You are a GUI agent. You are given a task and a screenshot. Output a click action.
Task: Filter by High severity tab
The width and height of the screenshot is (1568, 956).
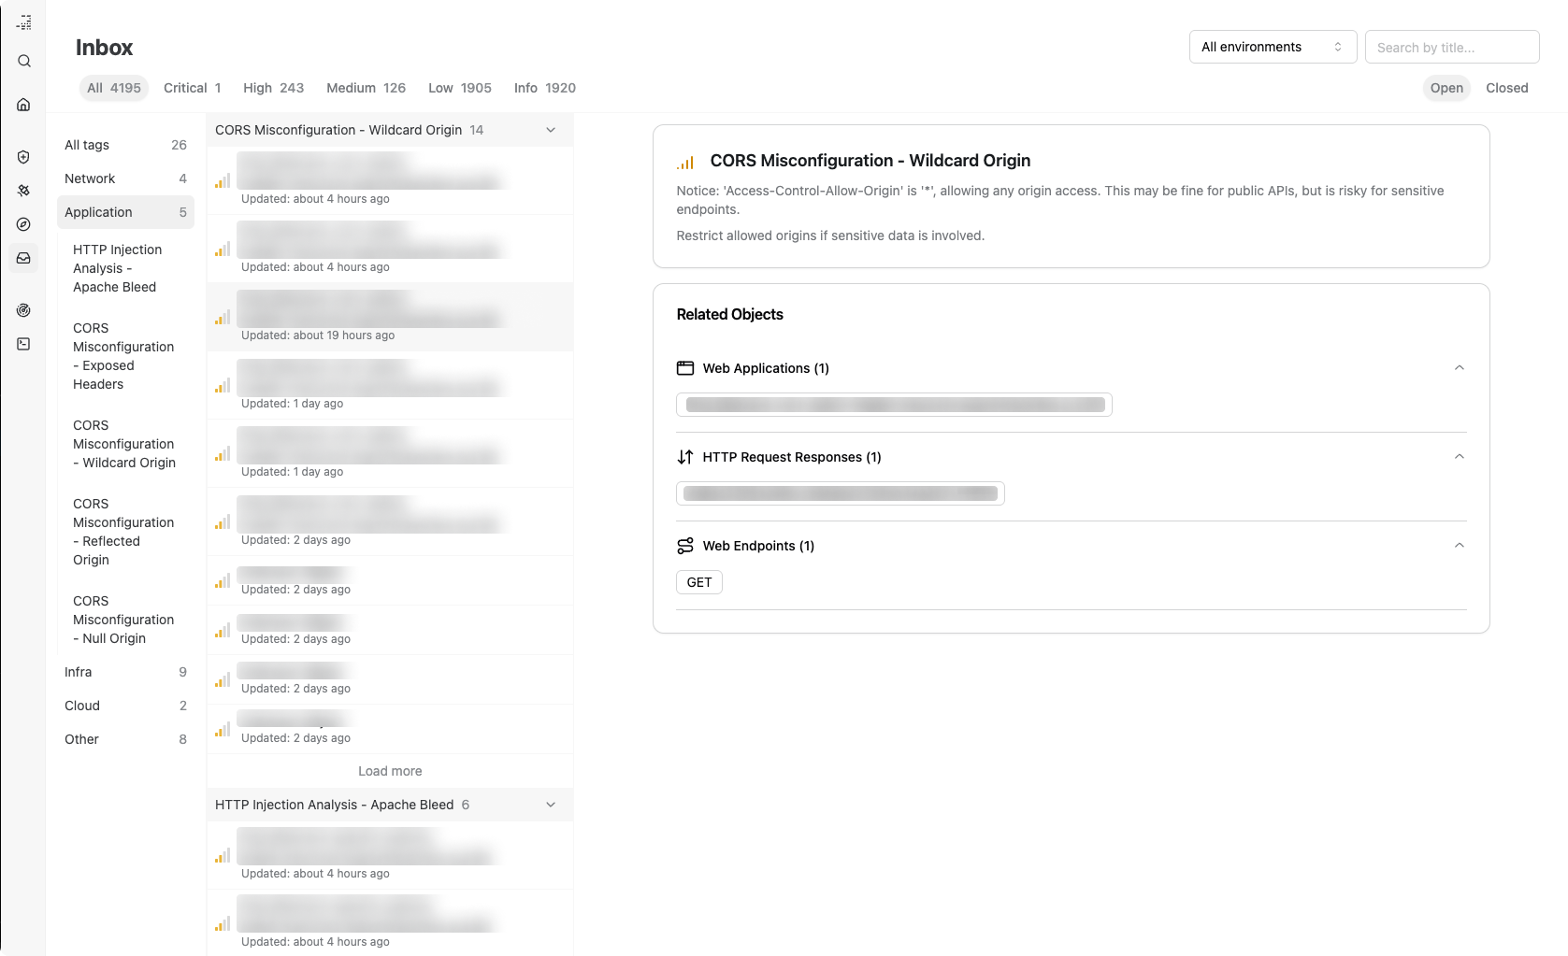pyautogui.click(x=273, y=88)
